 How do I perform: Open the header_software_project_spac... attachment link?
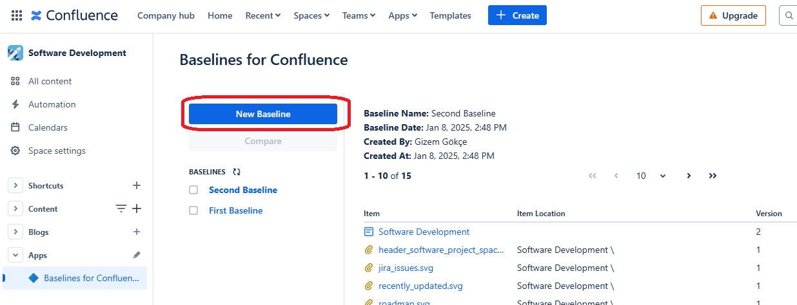point(441,250)
